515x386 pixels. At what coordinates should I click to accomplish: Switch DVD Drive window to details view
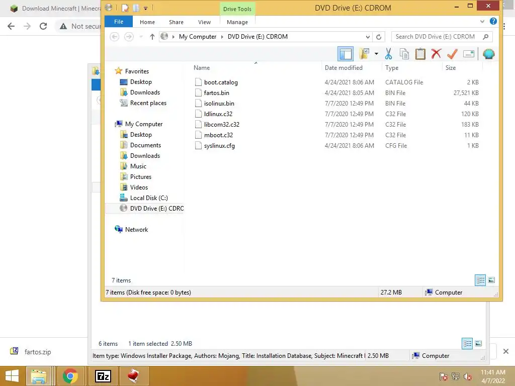point(480,280)
